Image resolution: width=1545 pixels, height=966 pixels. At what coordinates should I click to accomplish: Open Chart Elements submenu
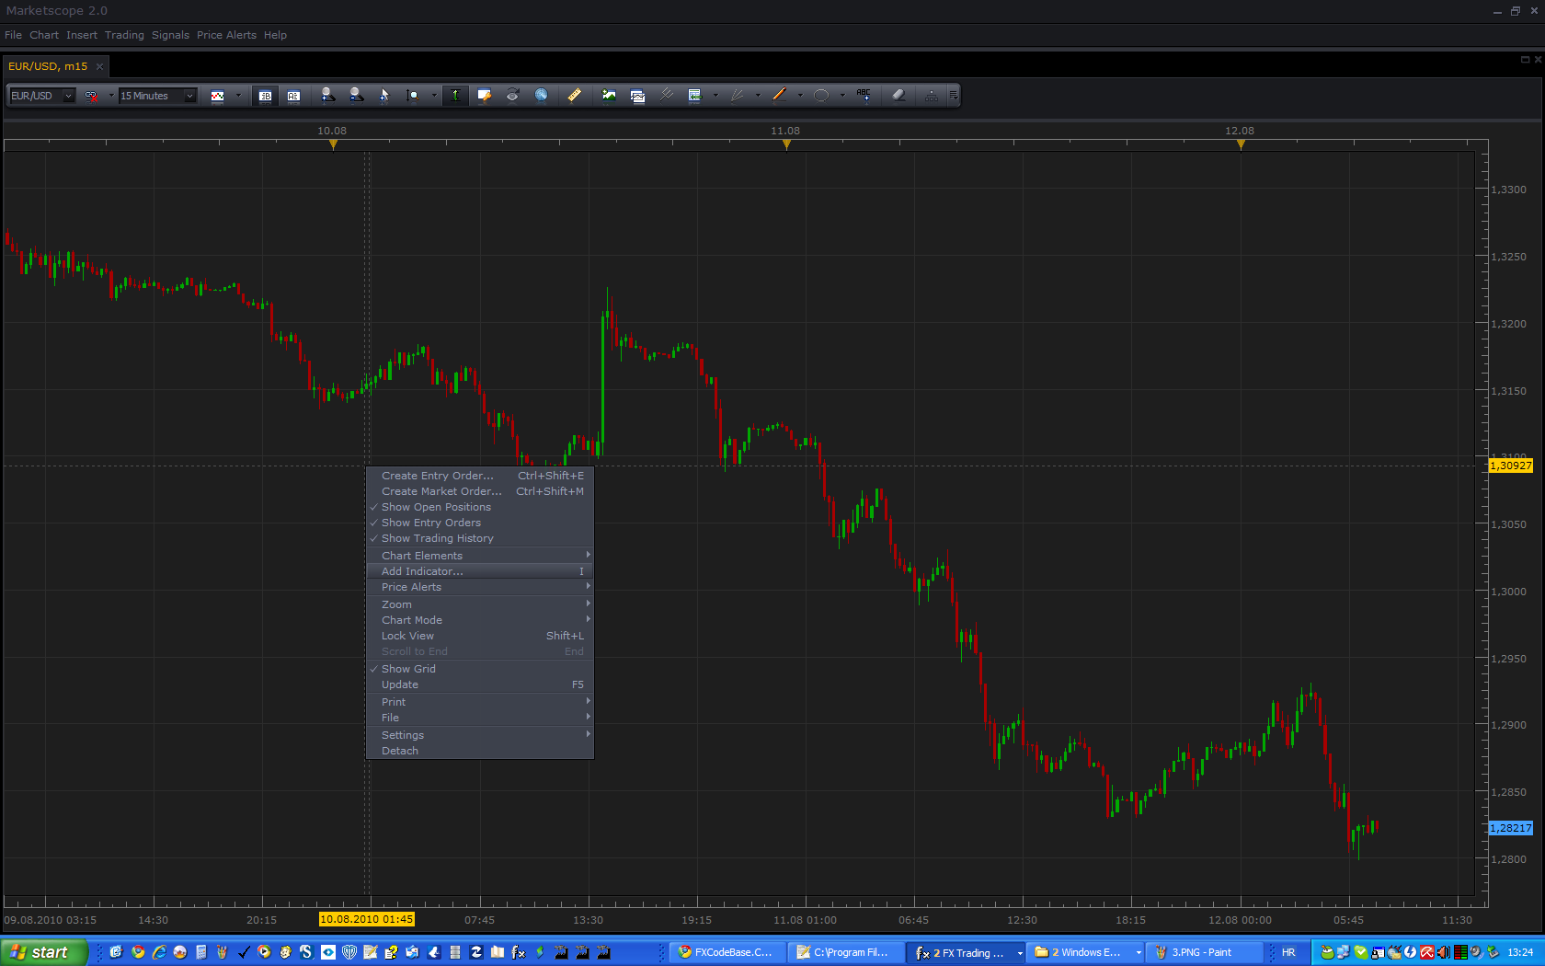click(480, 556)
